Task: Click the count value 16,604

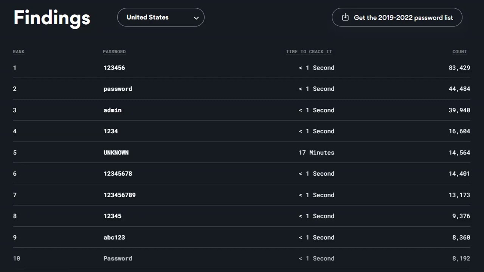Action: [459, 131]
